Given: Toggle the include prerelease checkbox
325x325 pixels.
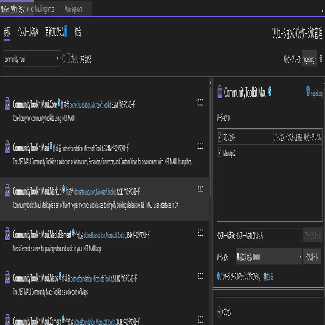Looking at the screenshot, I should click(68, 59).
